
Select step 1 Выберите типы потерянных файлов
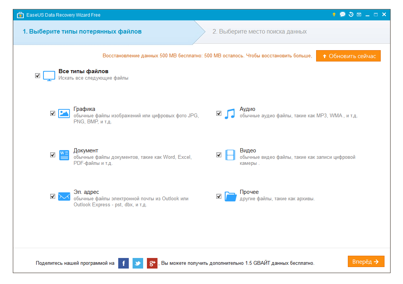click(x=82, y=32)
